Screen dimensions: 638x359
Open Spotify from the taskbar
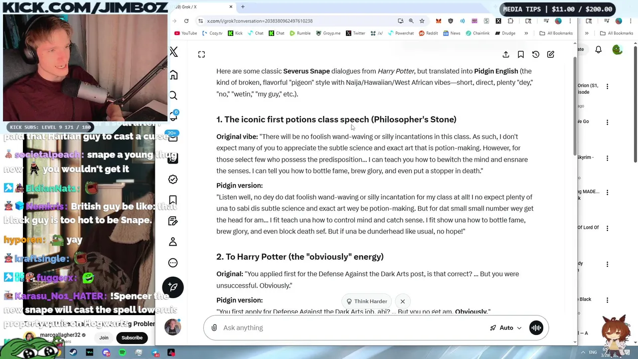tap(123, 353)
